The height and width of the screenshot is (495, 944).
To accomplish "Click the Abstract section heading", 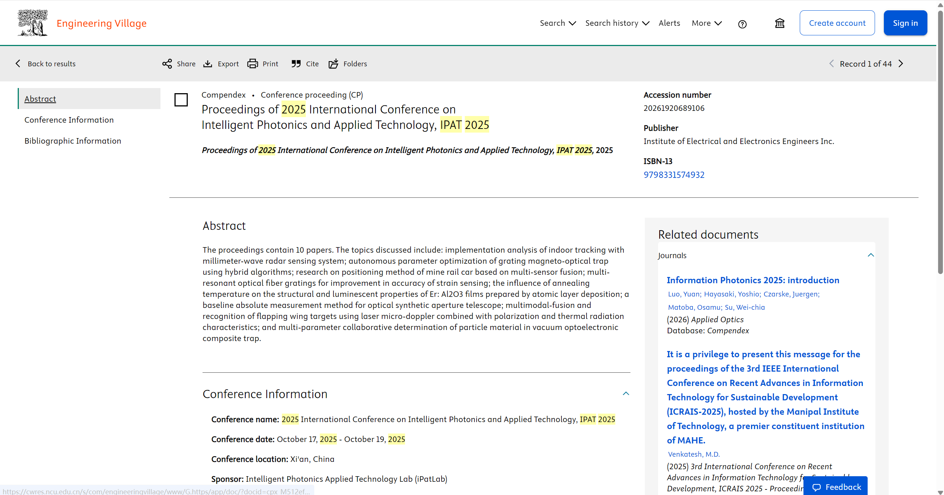I will [x=224, y=226].
